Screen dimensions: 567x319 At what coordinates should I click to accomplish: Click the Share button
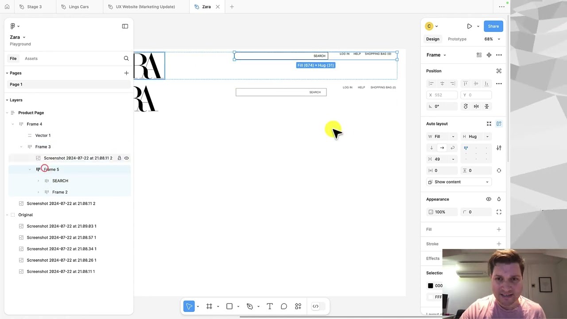point(493,26)
